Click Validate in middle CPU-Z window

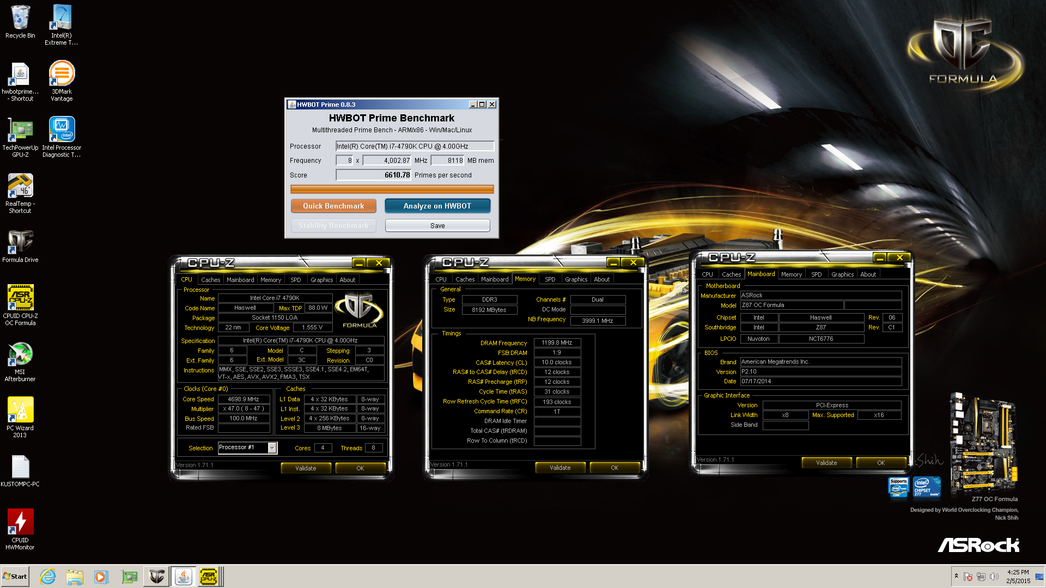[x=560, y=468]
